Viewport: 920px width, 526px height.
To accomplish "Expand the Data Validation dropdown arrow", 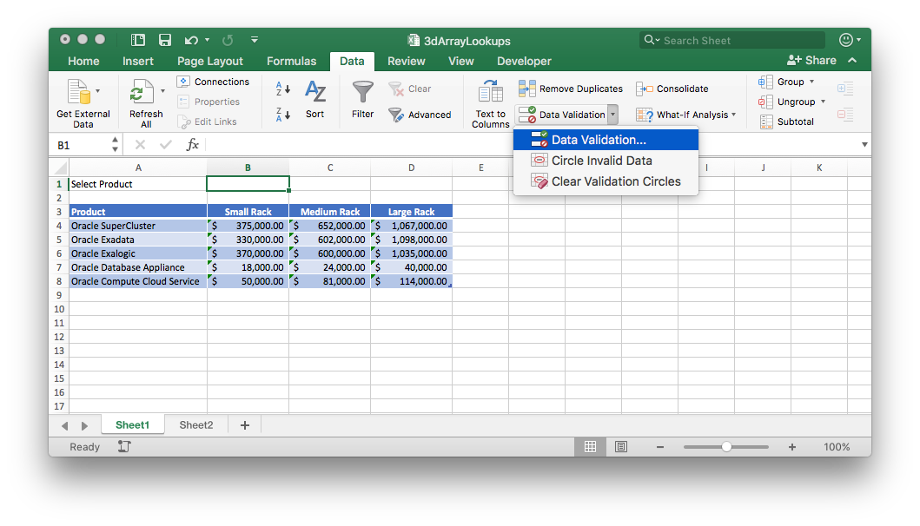I will click(612, 115).
